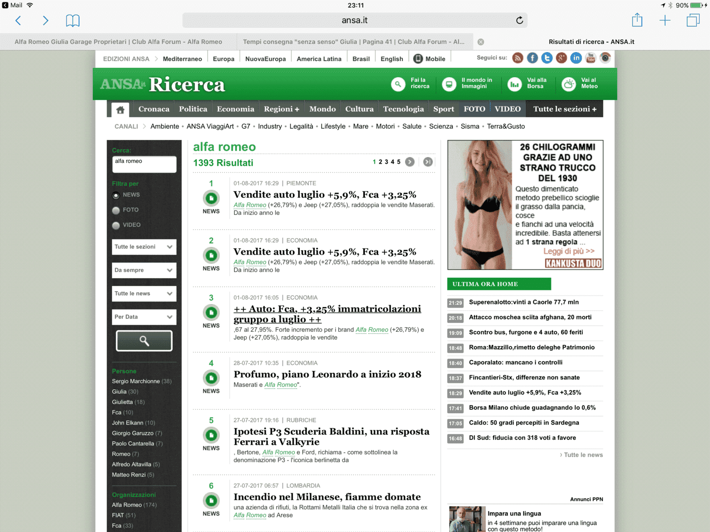This screenshot has width=710, height=532.
Task: Expand 'Tutte le sezioni +' in the nav bar
Action: pyautogui.click(x=565, y=109)
